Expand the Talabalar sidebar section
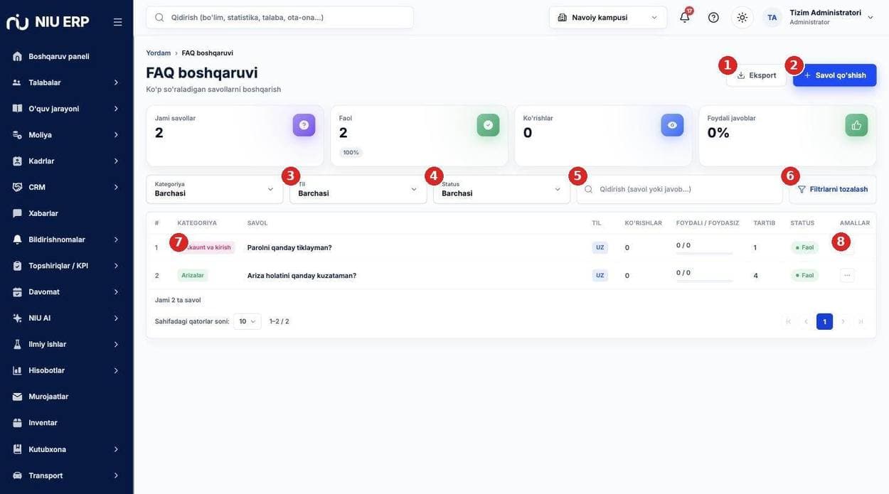This screenshot has width=889, height=494. 67,82
